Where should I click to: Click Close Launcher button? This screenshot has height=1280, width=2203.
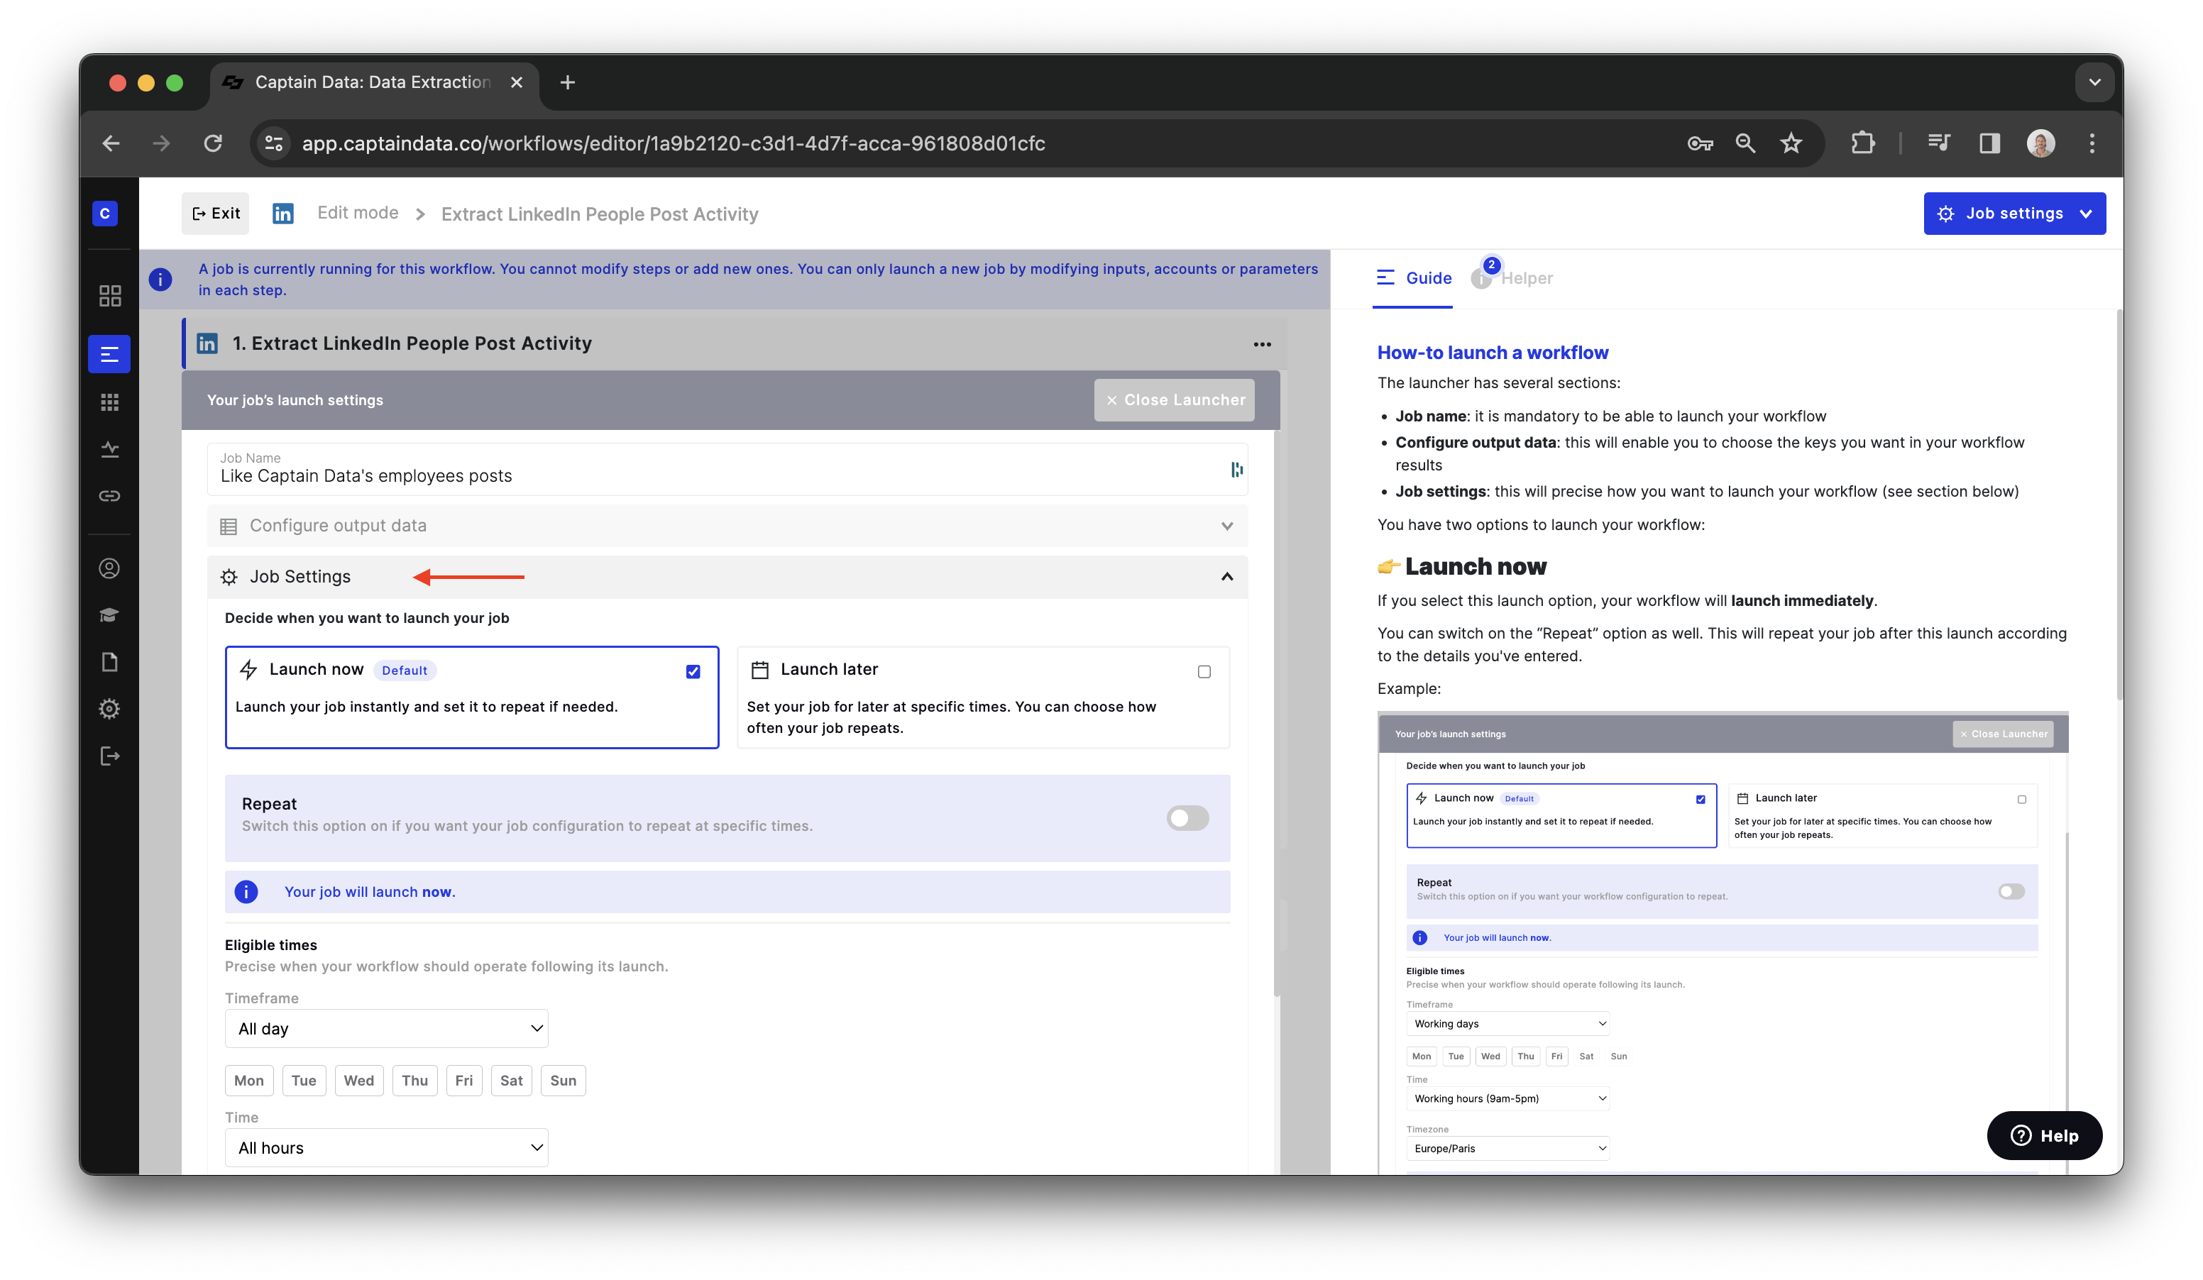[1174, 399]
